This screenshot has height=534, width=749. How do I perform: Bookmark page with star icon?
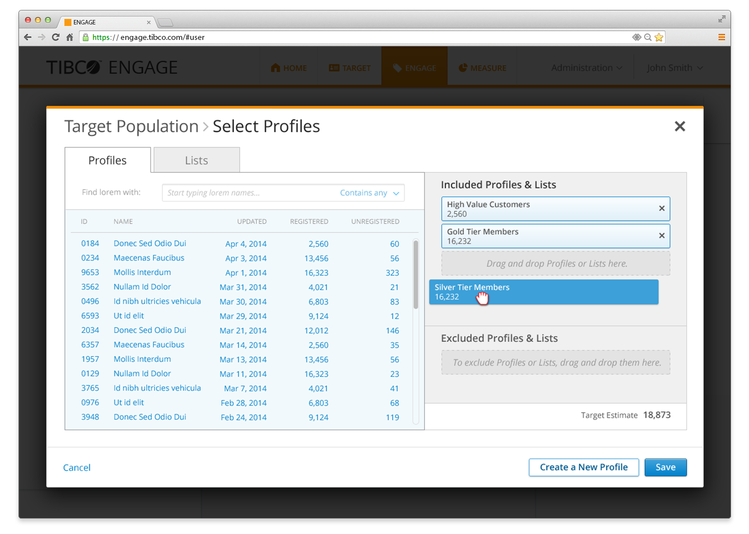click(659, 37)
